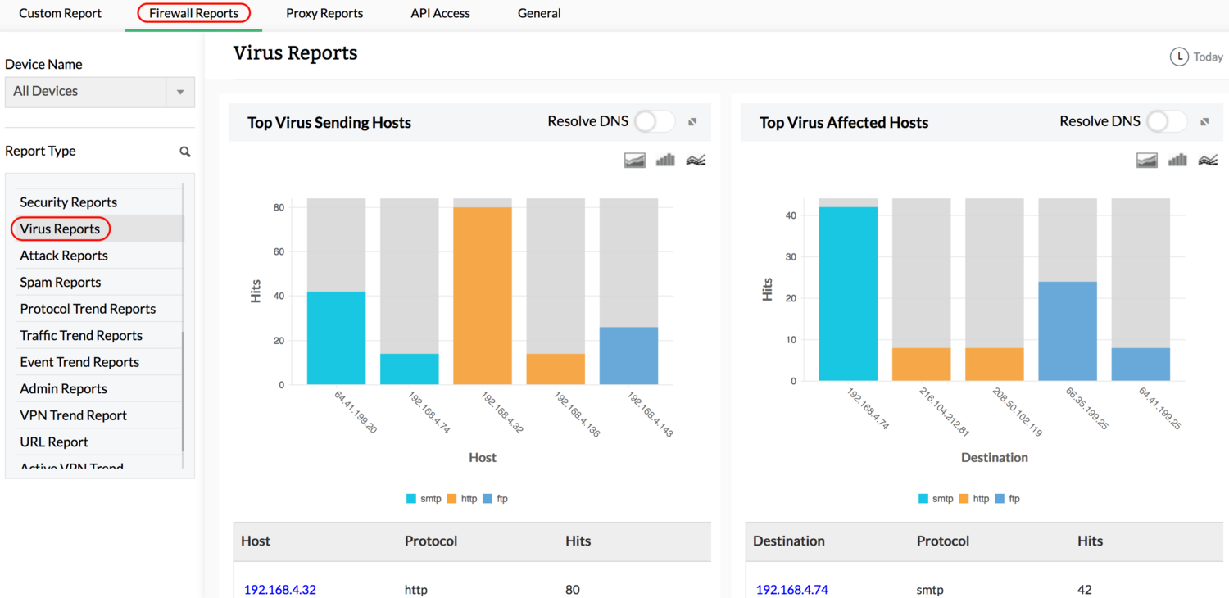
Task: Toggle the smtp legend swatch under Sending Hosts
Action: pyautogui.click(x=411, y=499)
